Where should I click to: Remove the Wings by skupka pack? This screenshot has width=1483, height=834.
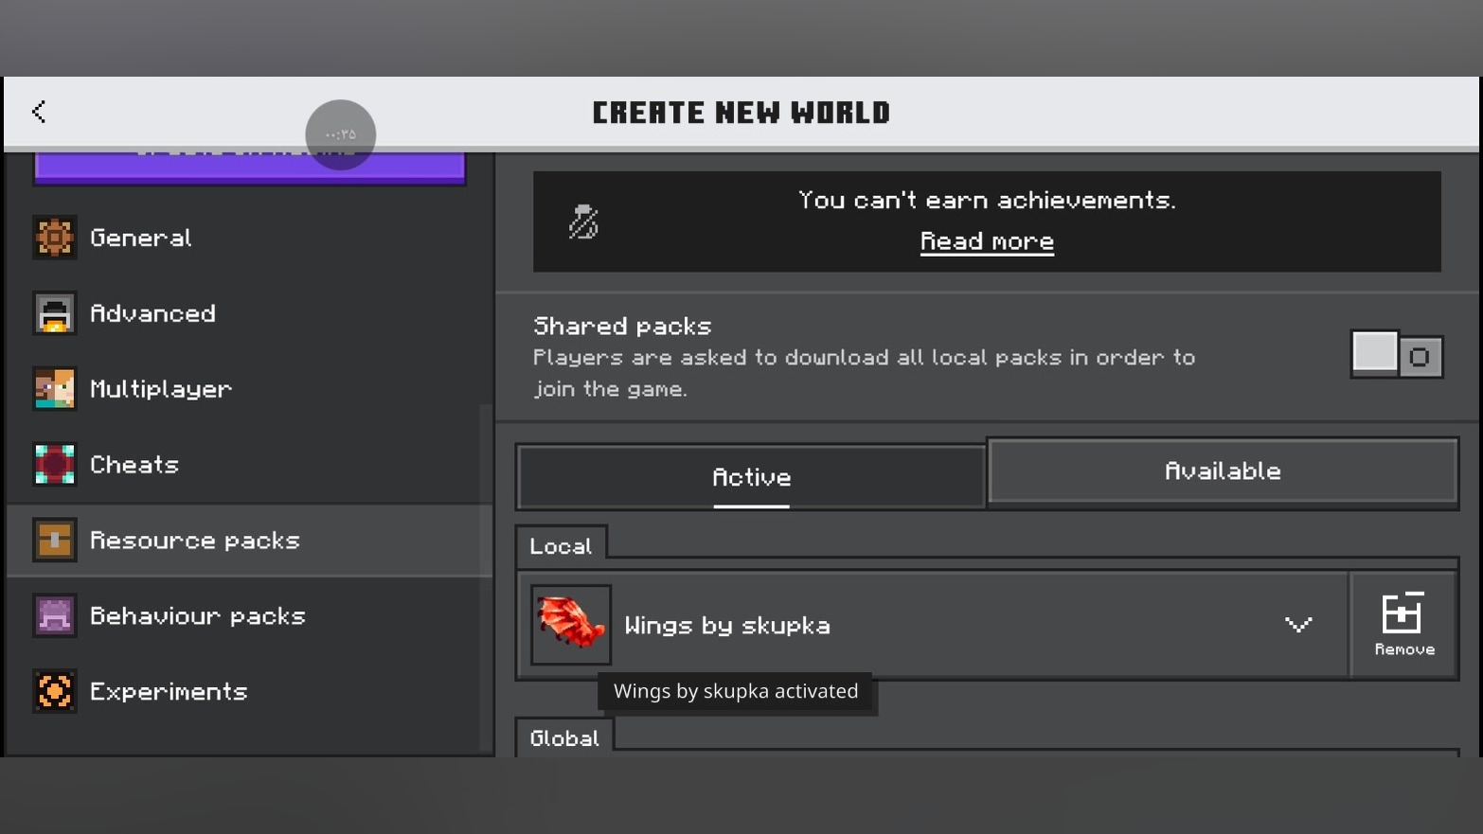pyautogui.click(x=1403, y=625)
